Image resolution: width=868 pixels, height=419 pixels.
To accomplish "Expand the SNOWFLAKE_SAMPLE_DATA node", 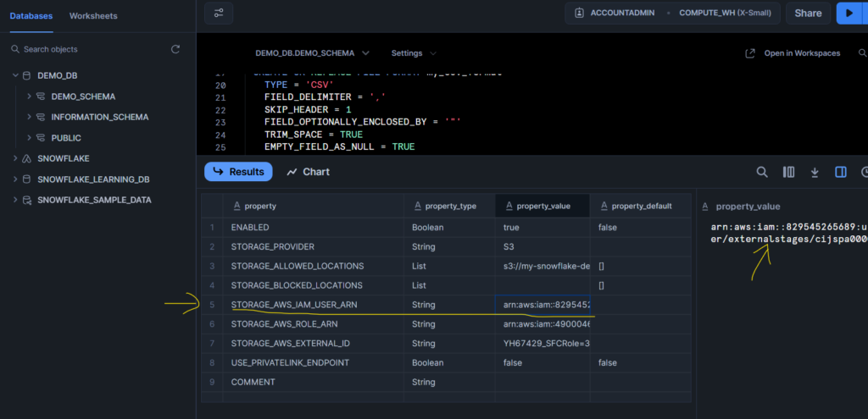I will tap(15, 200).
